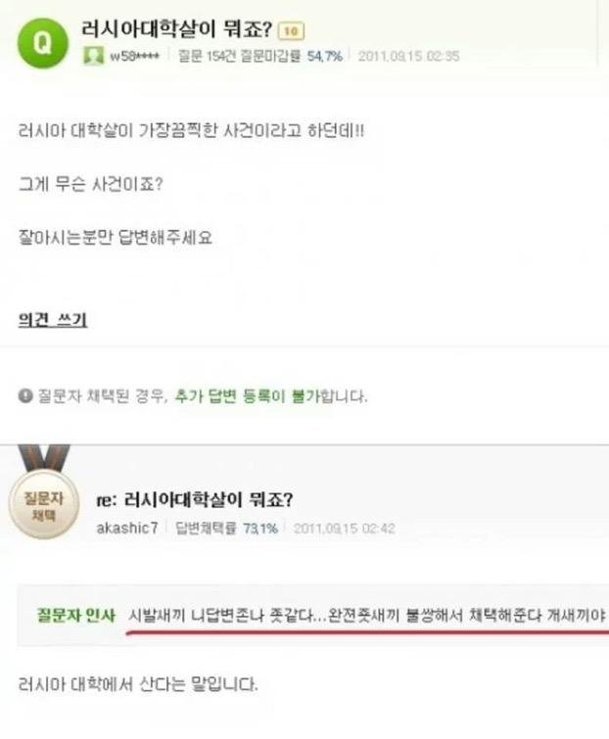The image size is (609, 739).
Task: Open the 의견 쓰기 comment link
Action: pos(53,320)
